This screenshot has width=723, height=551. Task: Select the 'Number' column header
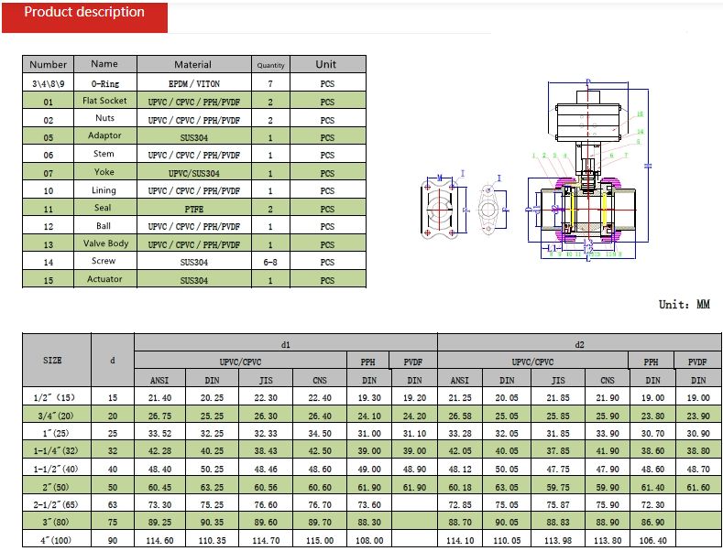click(x=49, y=65)
